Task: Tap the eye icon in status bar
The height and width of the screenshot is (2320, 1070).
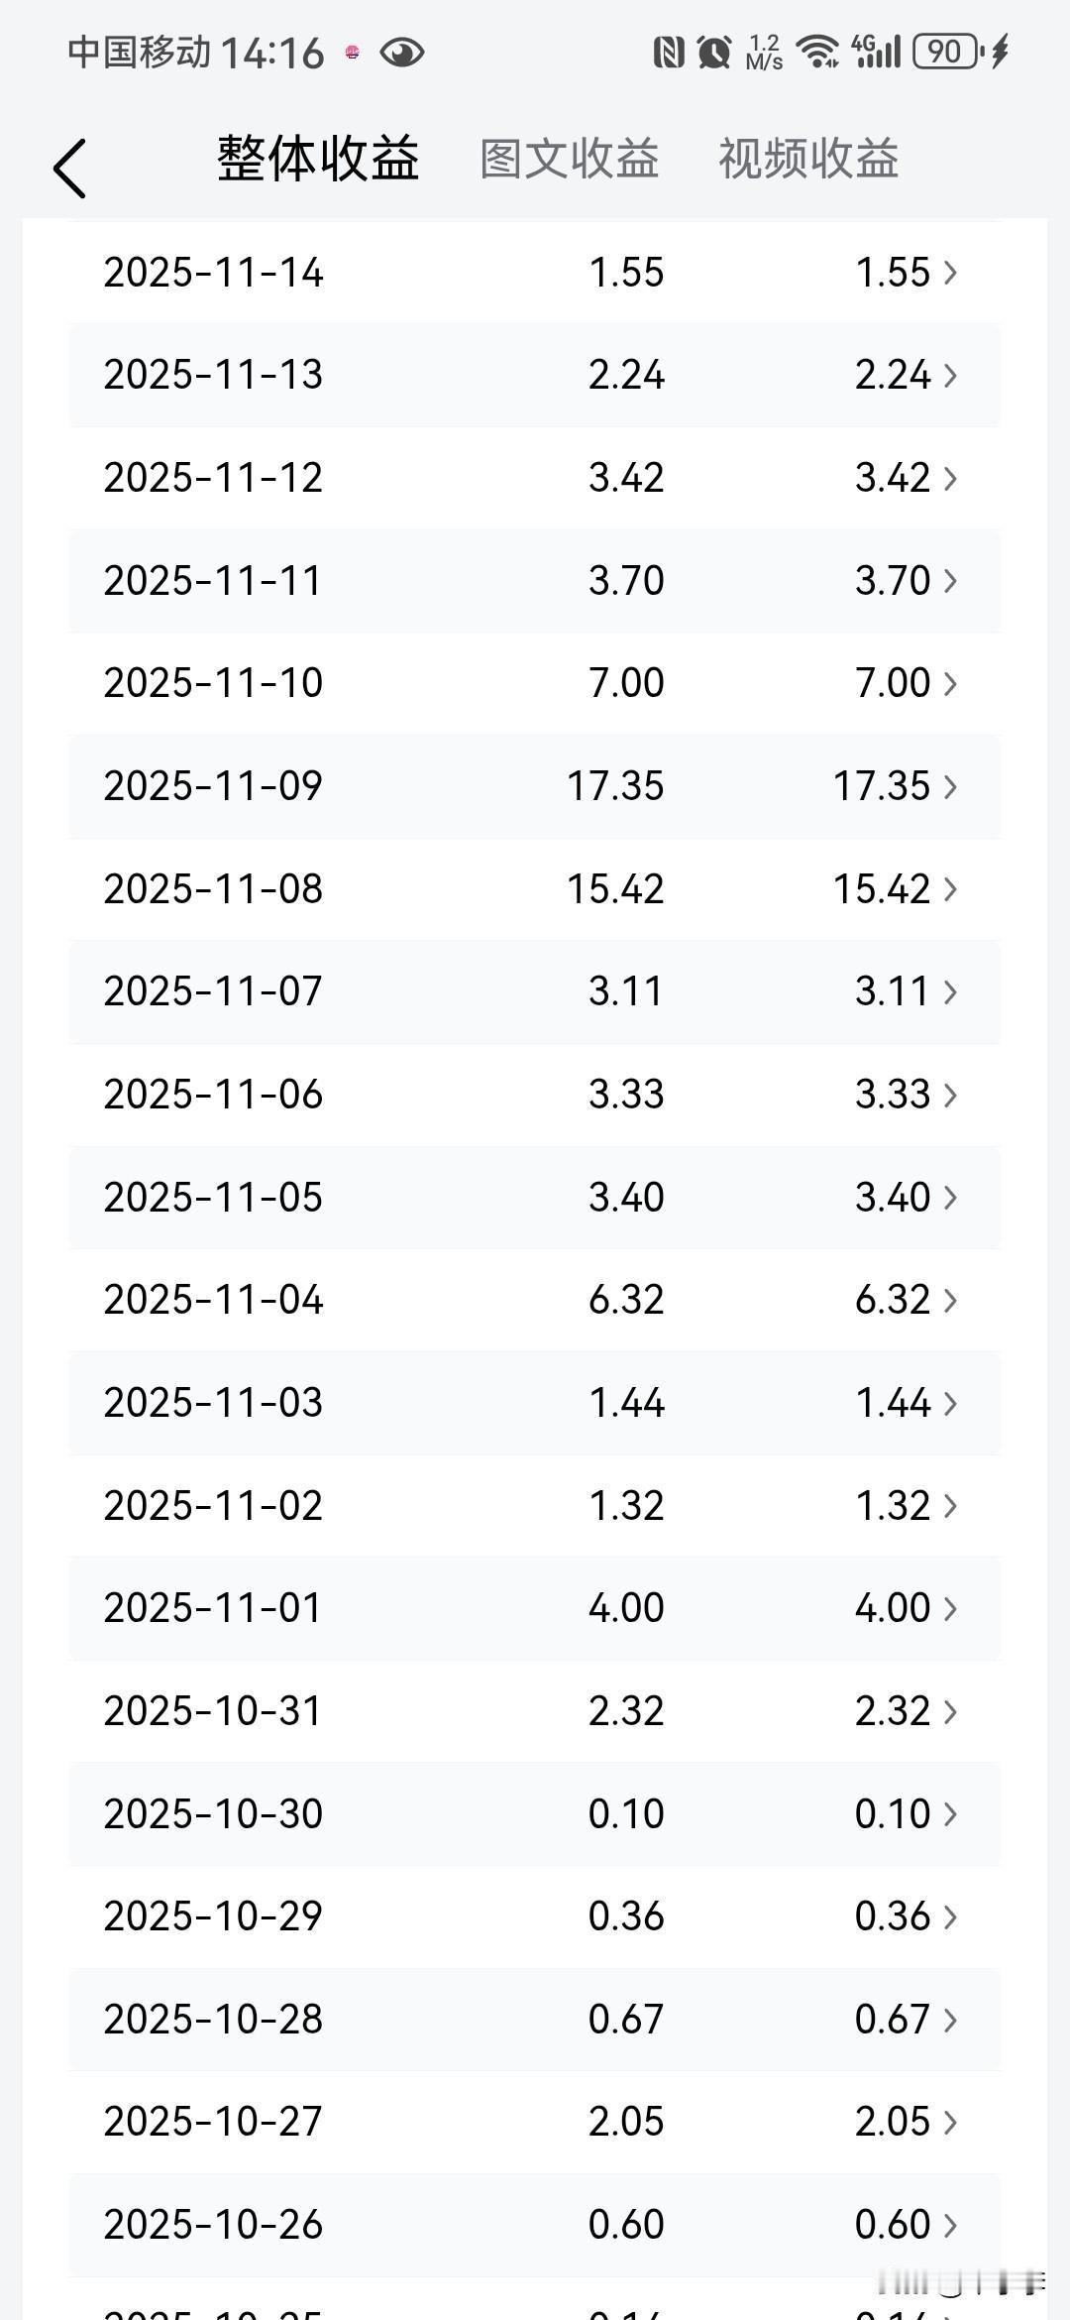Action: 401,53
